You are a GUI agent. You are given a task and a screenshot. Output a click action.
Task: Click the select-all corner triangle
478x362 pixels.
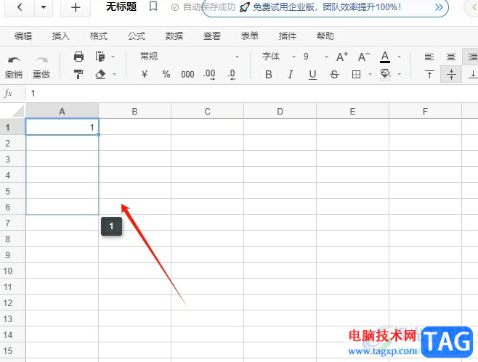tap(17, 111)
